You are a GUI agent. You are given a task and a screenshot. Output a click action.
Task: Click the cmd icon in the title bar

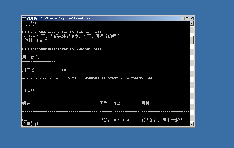(24, 18)
